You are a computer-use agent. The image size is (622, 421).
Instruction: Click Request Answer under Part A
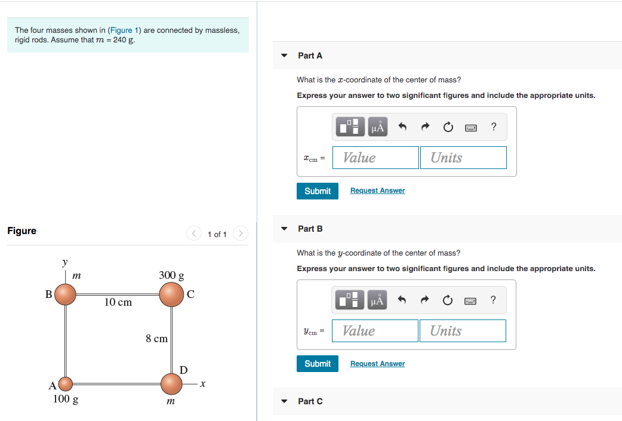click(x=377, y=190)
